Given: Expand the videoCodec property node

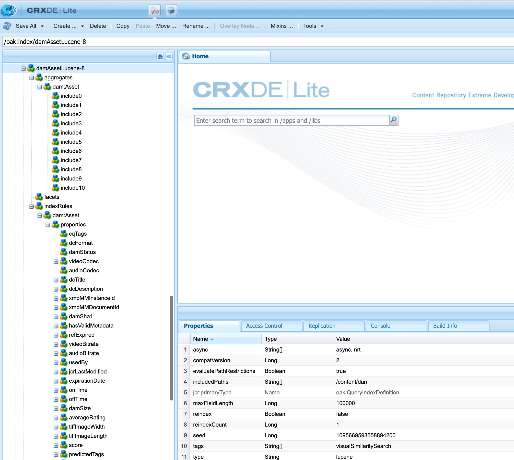Looking at the screenshot, I should coord(56,262).
